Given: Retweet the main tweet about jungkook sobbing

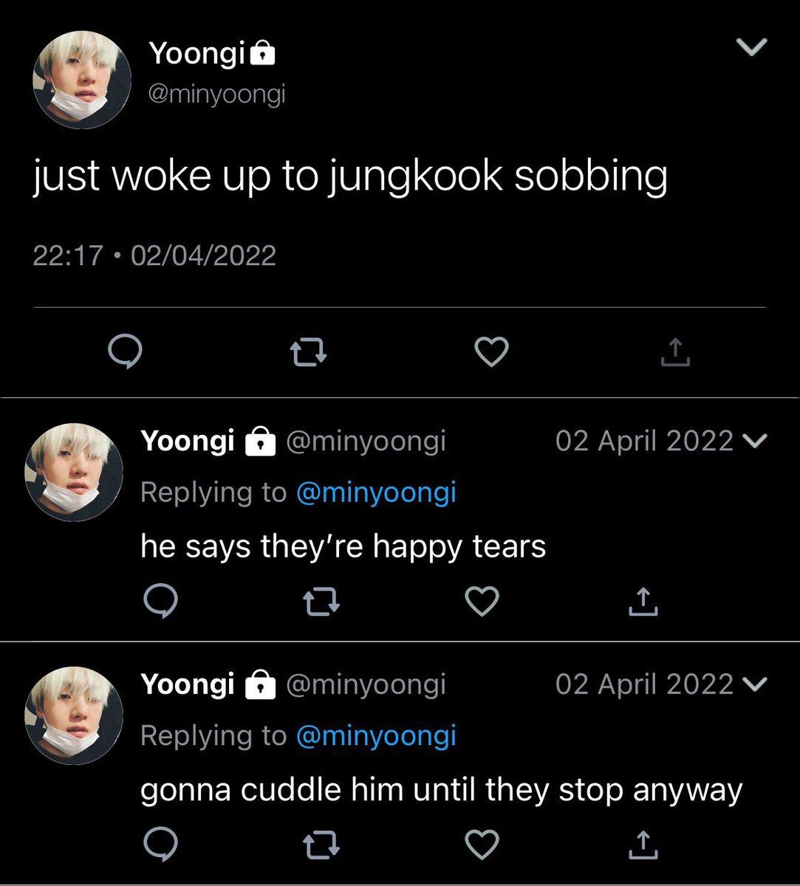Looking at the screenshot, I should coord(309,353).
